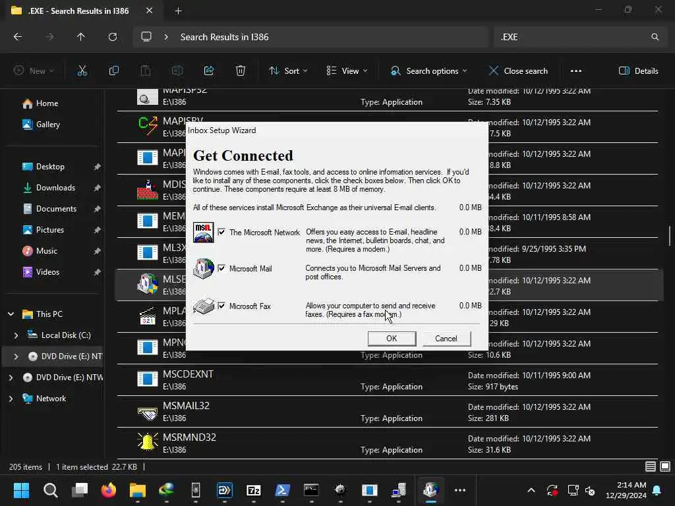
Task: Open the taskbar overflow ellipsis
Action: coord(459,490)
